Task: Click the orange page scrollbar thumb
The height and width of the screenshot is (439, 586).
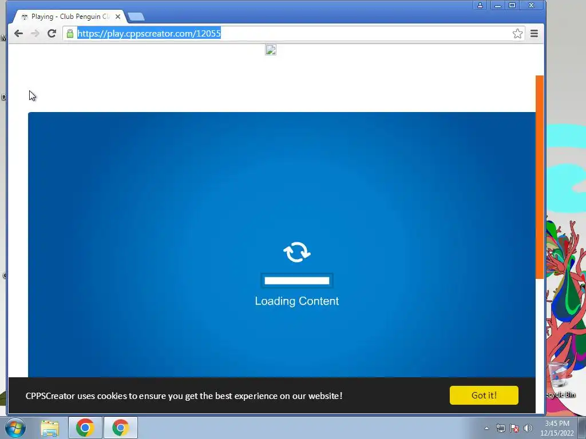Action: click(539, 177)
